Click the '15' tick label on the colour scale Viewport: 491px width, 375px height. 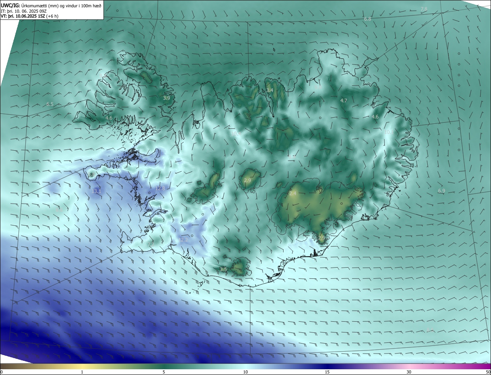(x=327, y=372)
